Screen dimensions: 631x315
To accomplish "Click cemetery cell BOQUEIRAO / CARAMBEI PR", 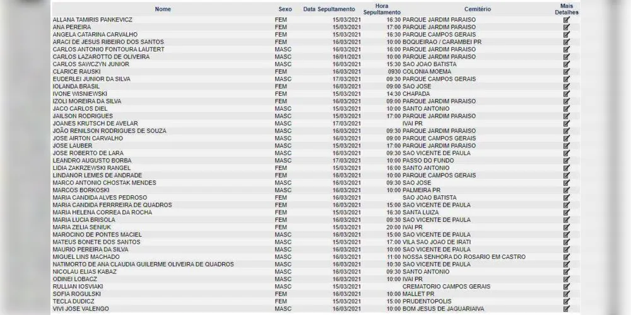I will pyautogui.click(x=442, y=42).
